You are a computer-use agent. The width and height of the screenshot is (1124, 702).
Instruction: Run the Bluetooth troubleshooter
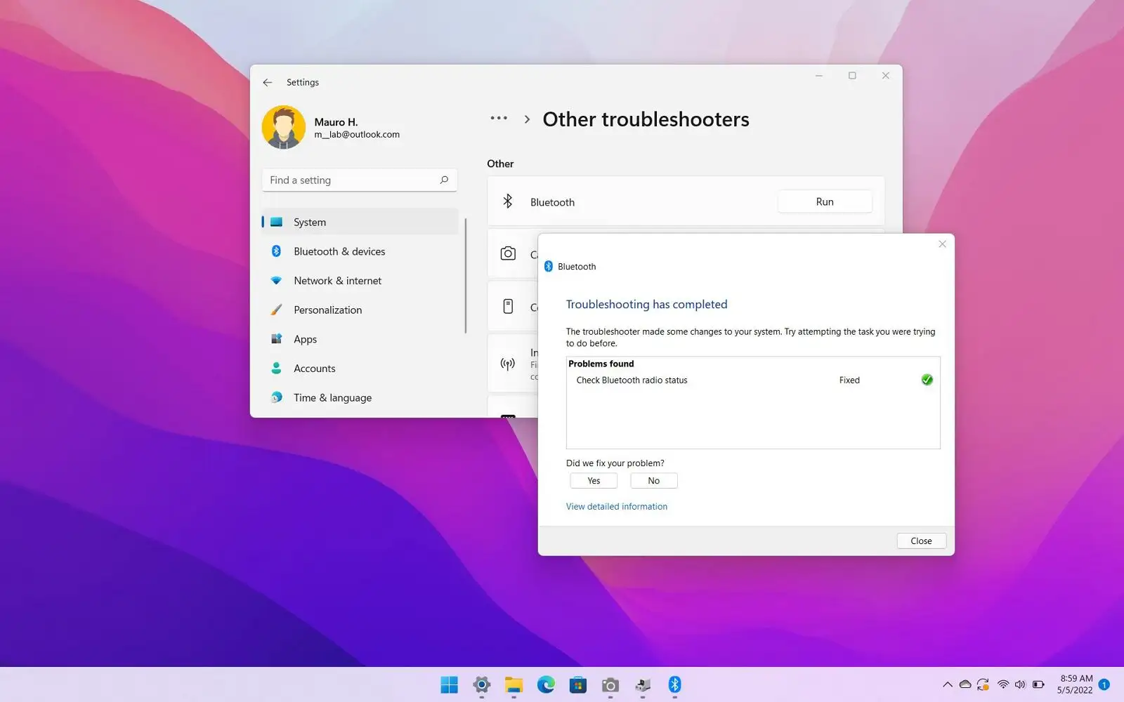pyautogui.click(x=825, y=202)
